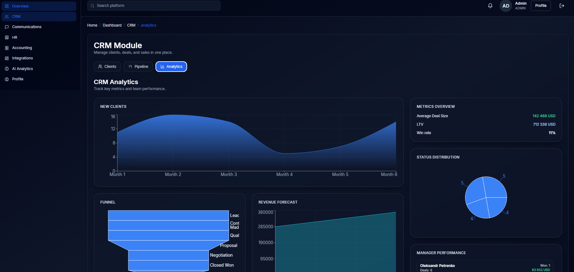574x272 pixels.
Task: Click the Integrations blocks icon
Action: click(7, 58)
